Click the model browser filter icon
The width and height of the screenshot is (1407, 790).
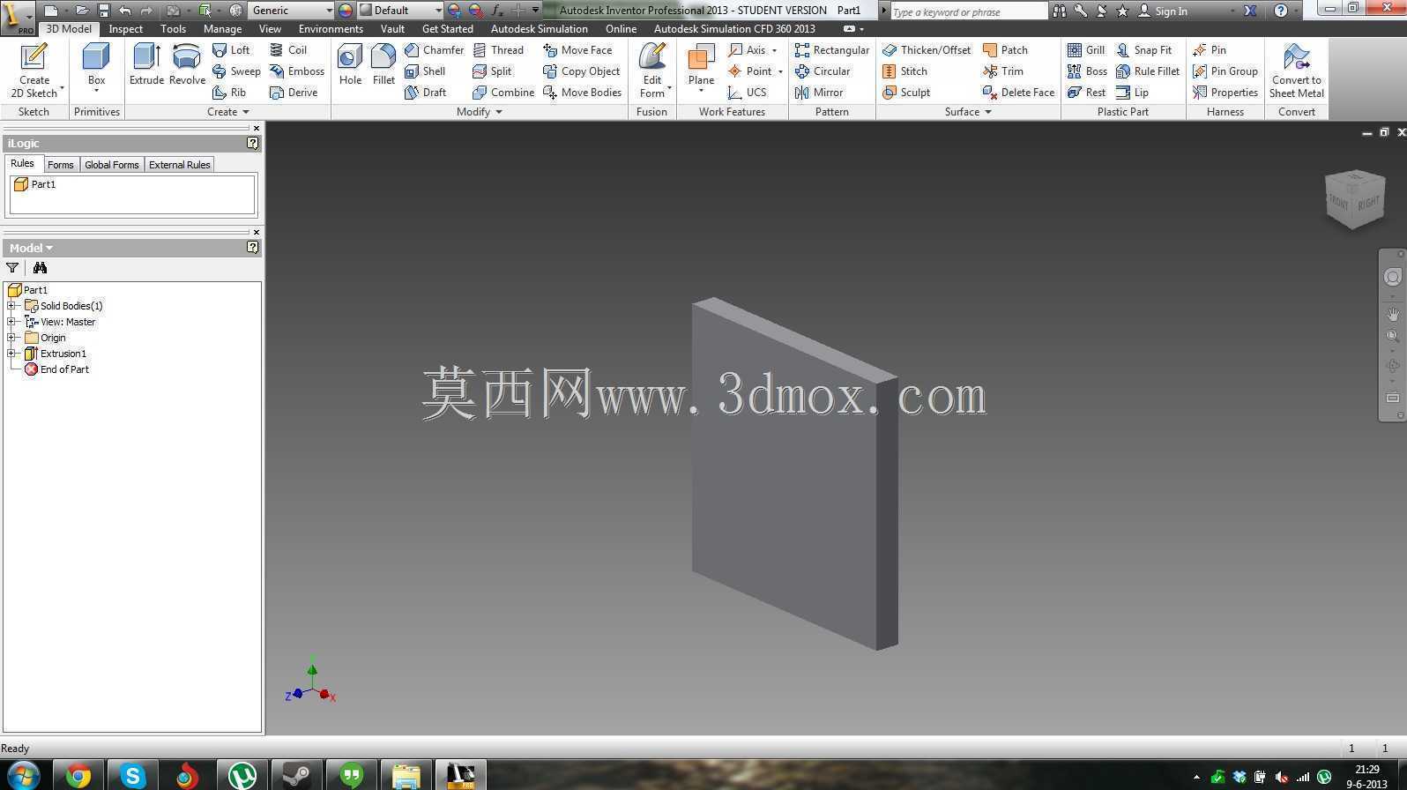click(12, 268)
